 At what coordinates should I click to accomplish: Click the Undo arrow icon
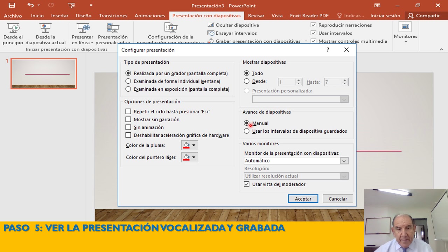(x=30, y=5)
